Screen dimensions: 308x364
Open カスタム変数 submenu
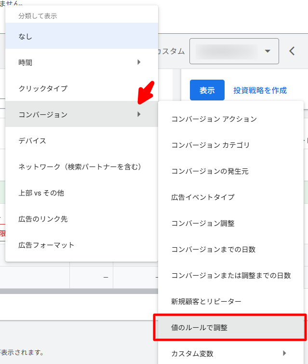point(231,353)
